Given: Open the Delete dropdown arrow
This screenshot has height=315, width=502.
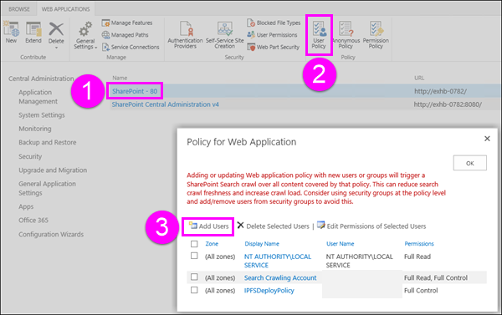Looking at the screenshot, I should 56,48.
